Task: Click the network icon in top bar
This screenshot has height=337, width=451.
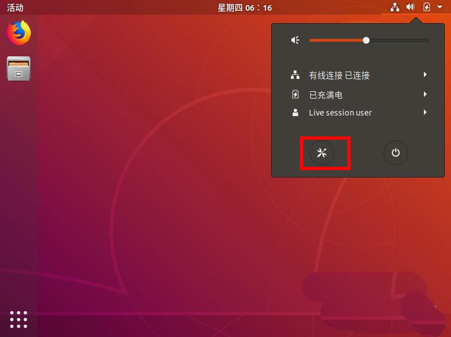Action: (395, 7)
